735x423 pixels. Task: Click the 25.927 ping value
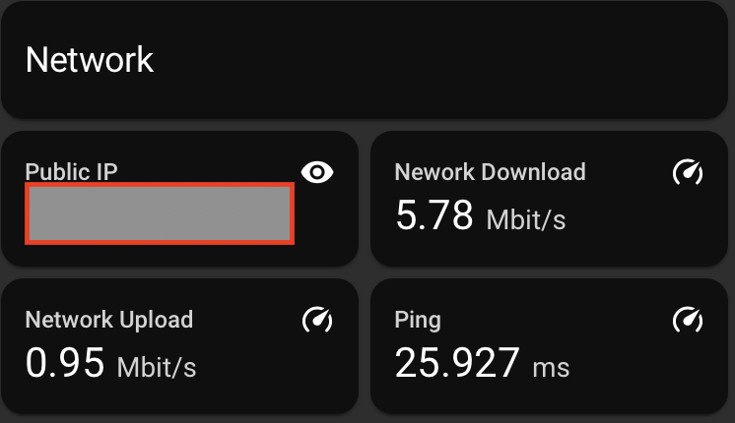click(x=456, y=363)
